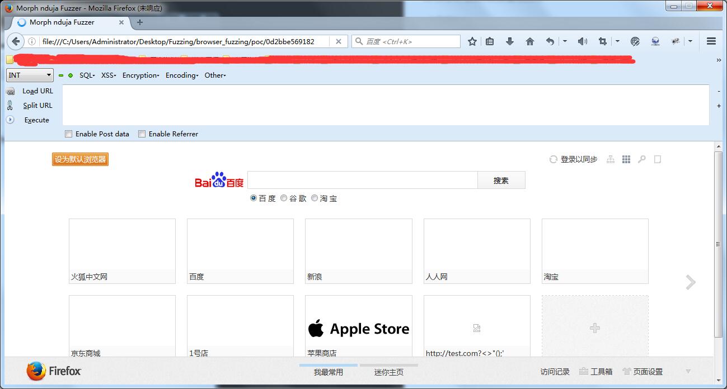Screen dimensions: 727x389
Task: Click the green minus icon in HackBar
Action: click(61, 75)
